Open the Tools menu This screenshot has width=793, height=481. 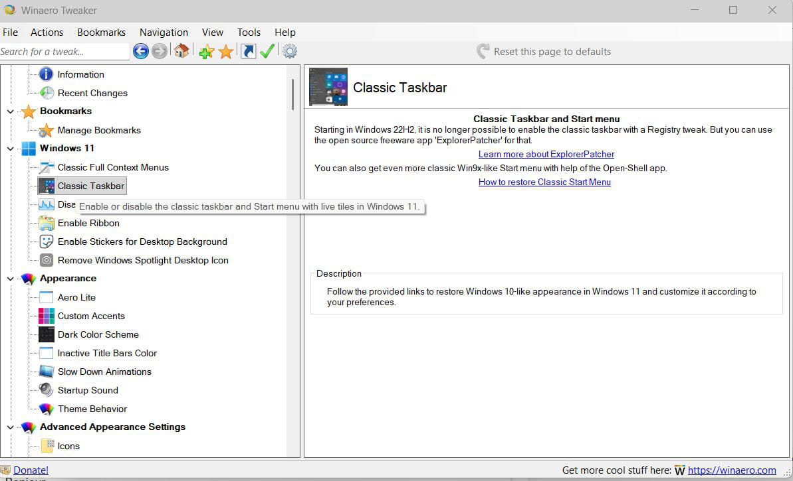[x=249, y=32]
